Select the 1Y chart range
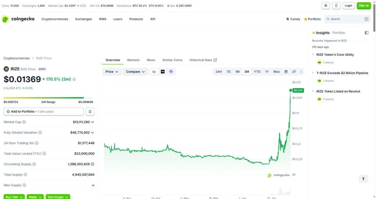 pos(267,72)
